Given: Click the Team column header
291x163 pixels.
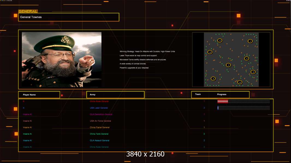Looking at the screenshot, I should click(198, 94).
